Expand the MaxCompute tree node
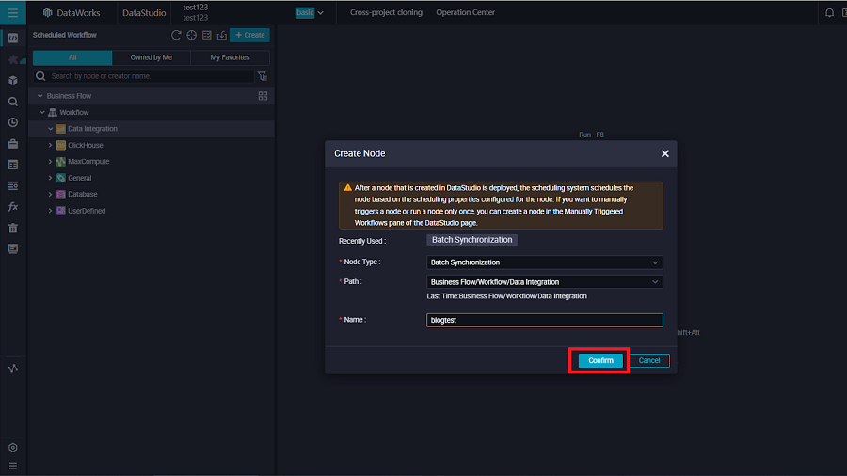The height and width of the screenshot is (476, 847). (x=50, y=162)
